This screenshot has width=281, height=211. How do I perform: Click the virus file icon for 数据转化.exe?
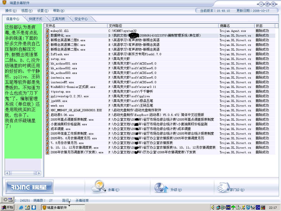(x=47, y=35)
